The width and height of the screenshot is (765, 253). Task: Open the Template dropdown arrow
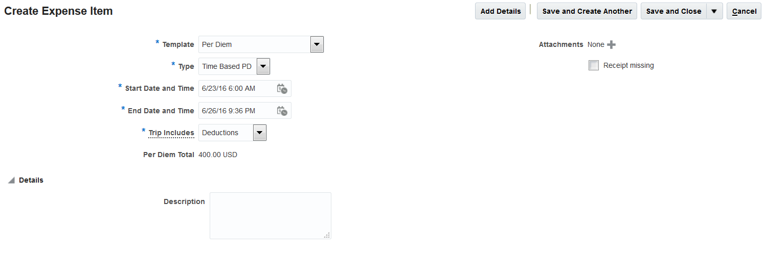[317, 45]
